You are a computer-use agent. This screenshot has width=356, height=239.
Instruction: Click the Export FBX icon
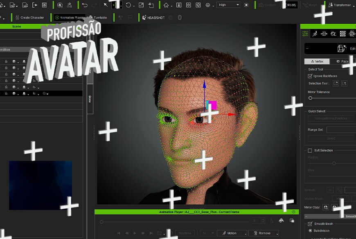pyautogui.click(x=12, y=5)
